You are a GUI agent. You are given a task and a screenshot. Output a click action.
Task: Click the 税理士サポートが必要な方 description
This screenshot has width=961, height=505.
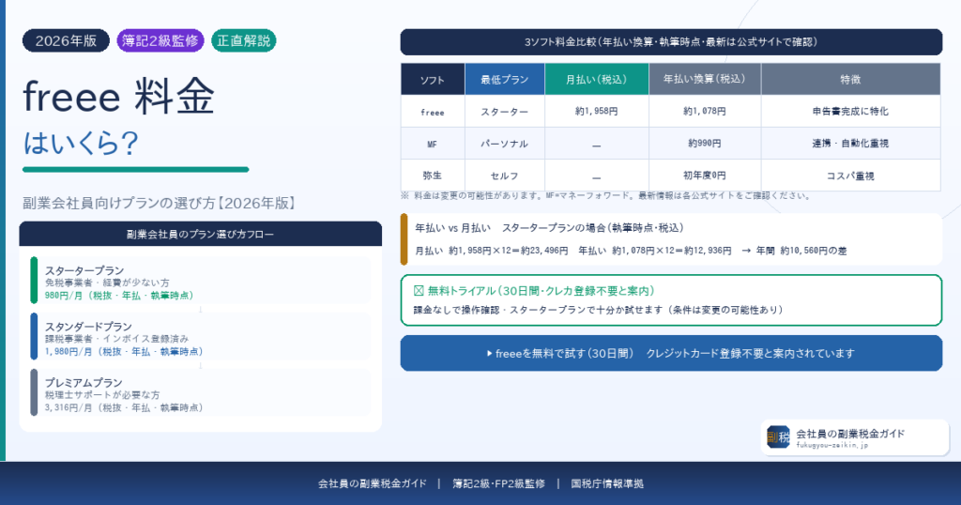point(101,394)
